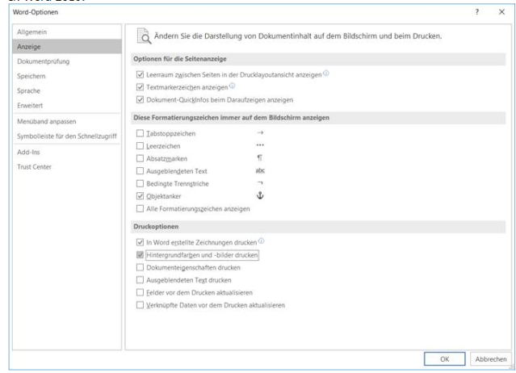516x373 pixels.
Task: Enable the Leerzeichen formatting mark checkbox
Action: tap(141, 145)
